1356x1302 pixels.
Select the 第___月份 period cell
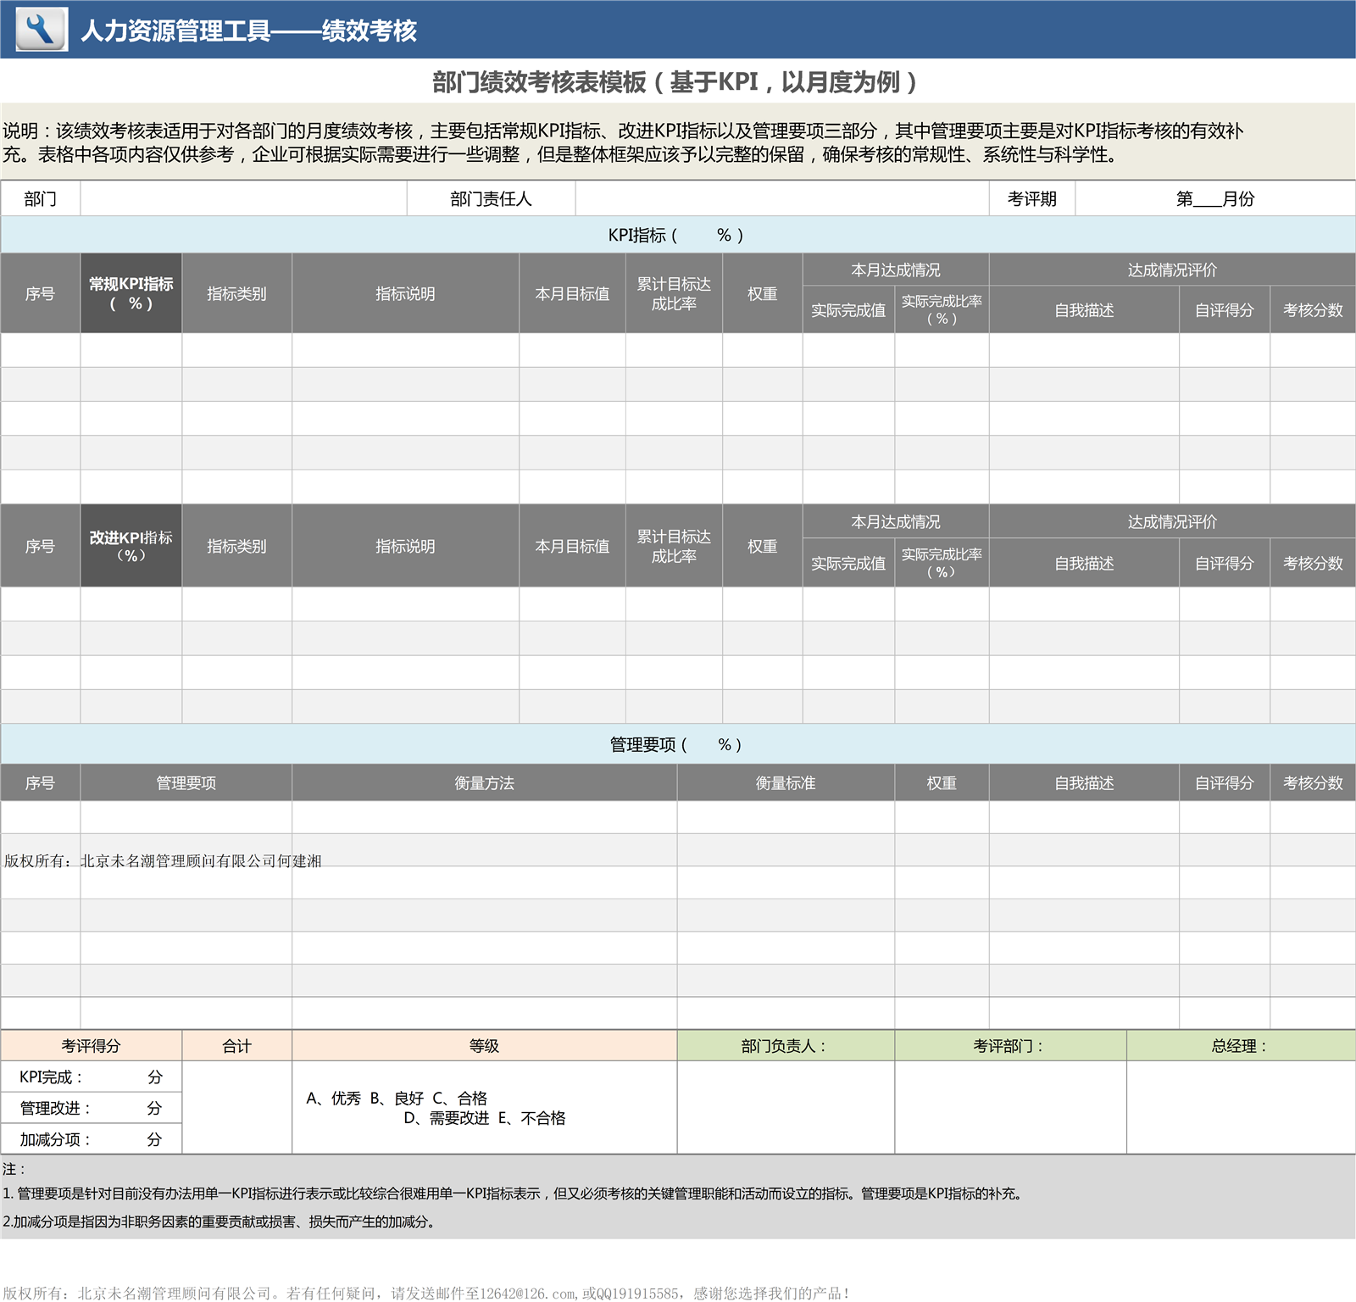click(x=1214, y=199)
